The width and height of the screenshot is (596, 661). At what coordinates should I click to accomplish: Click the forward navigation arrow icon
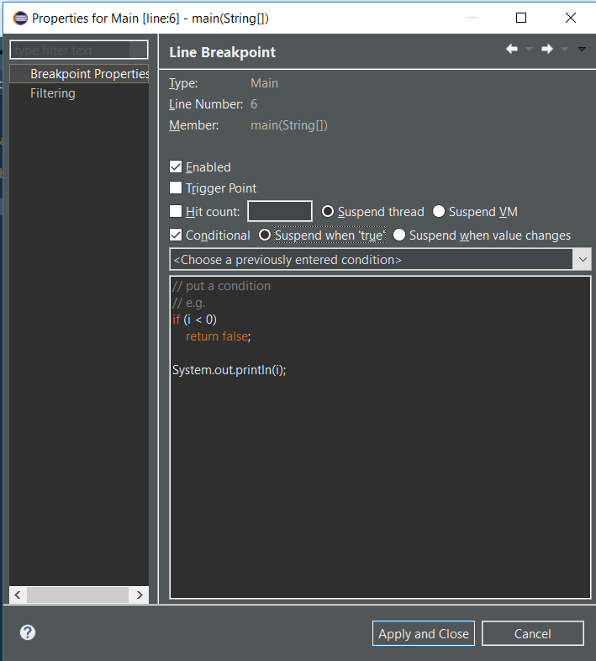tap(547, 49)
